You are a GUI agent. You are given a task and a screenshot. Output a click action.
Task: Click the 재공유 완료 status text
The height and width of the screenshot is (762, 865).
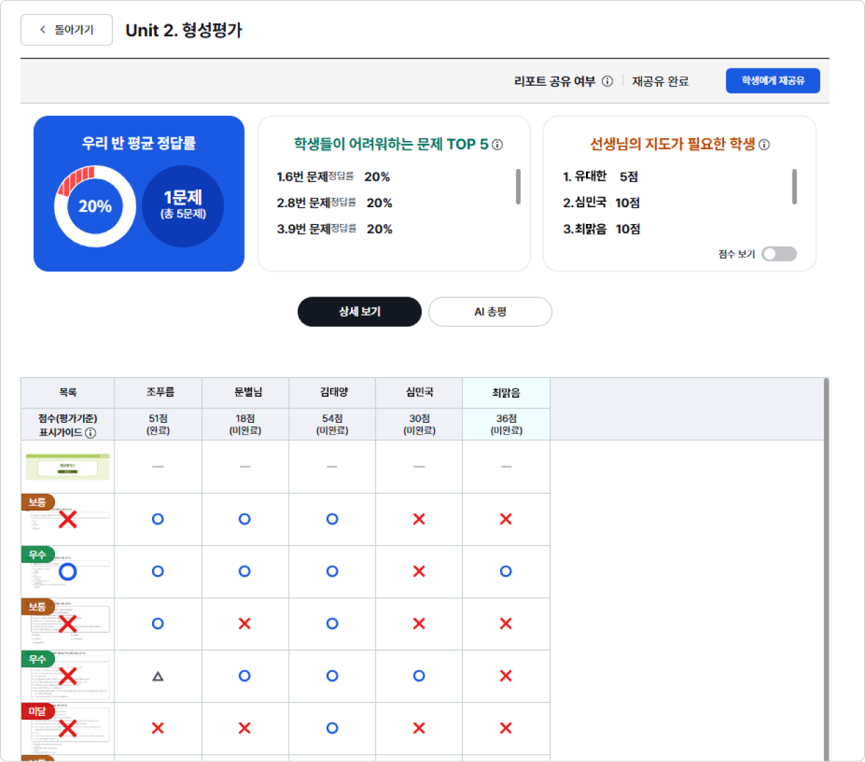[661, 82]
